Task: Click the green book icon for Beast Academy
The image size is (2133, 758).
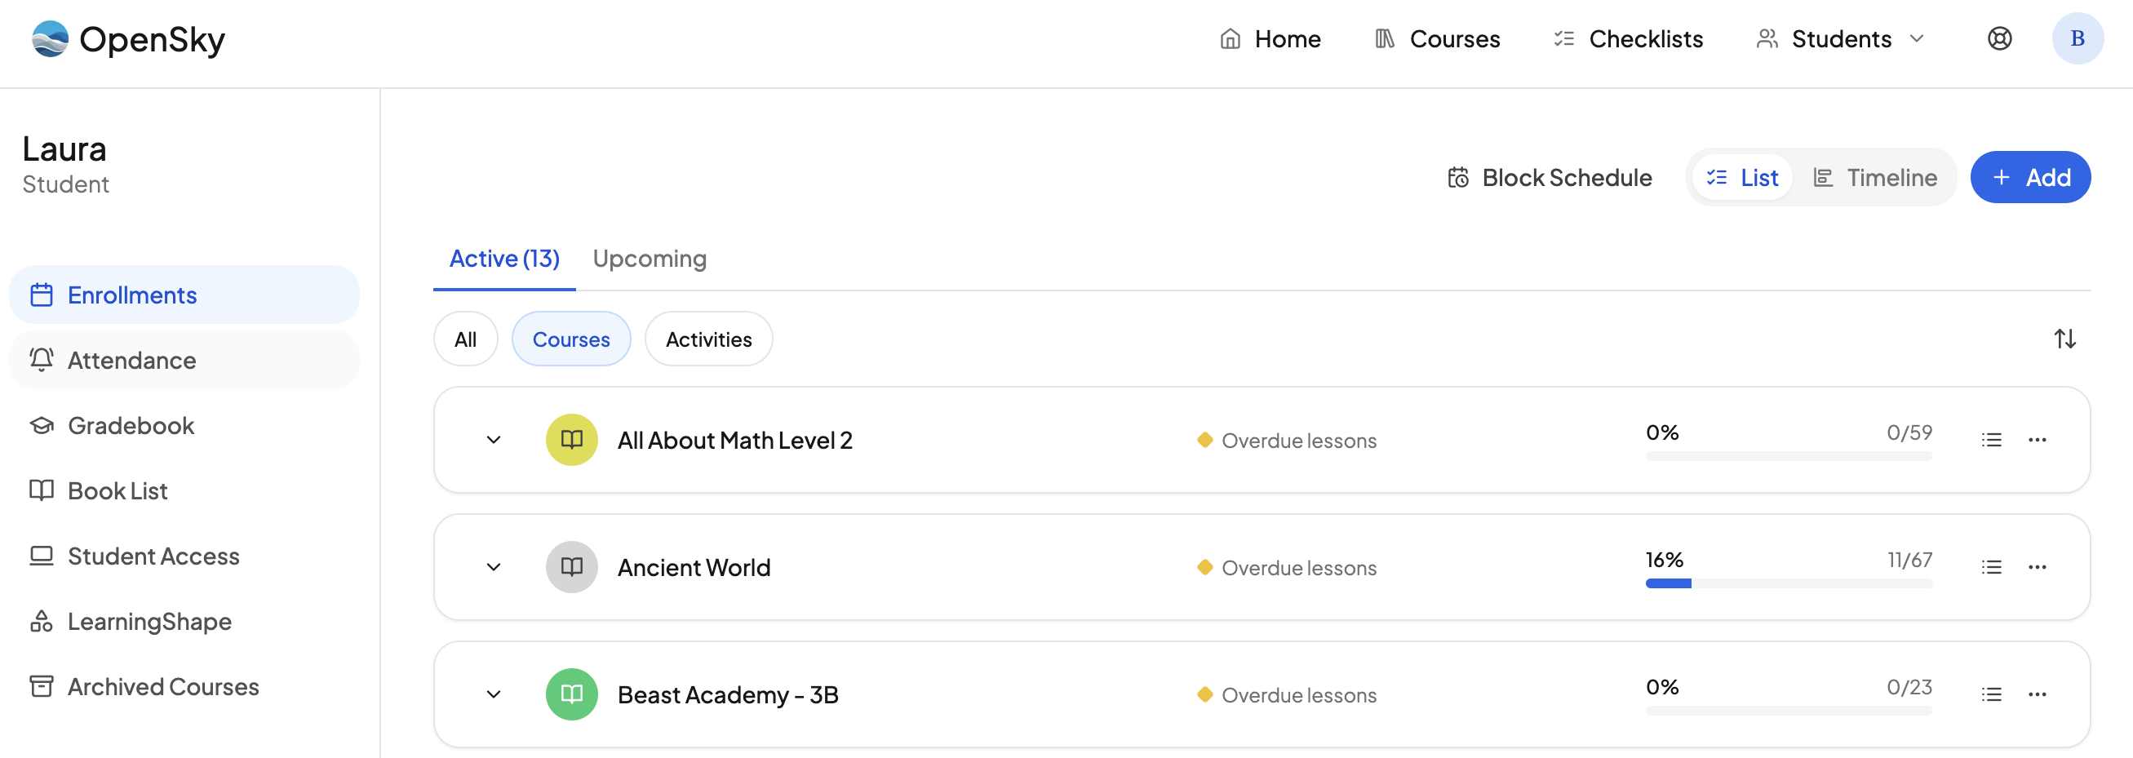Action: pos(571,694)
